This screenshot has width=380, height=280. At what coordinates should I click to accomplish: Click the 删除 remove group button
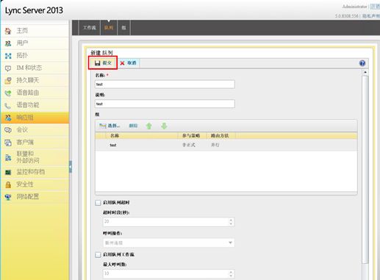133,126
